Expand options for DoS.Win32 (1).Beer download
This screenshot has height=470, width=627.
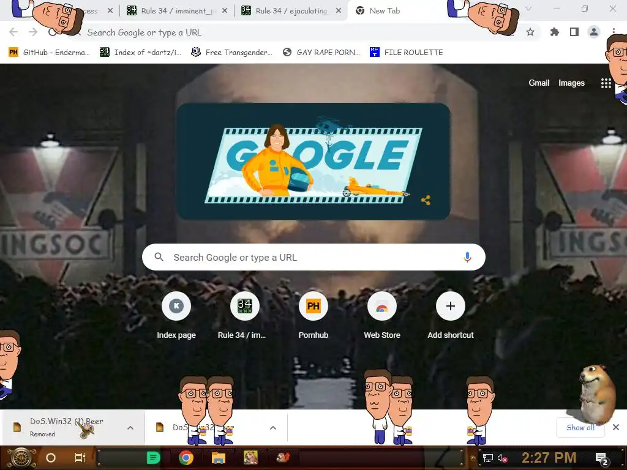coord(130,428)
